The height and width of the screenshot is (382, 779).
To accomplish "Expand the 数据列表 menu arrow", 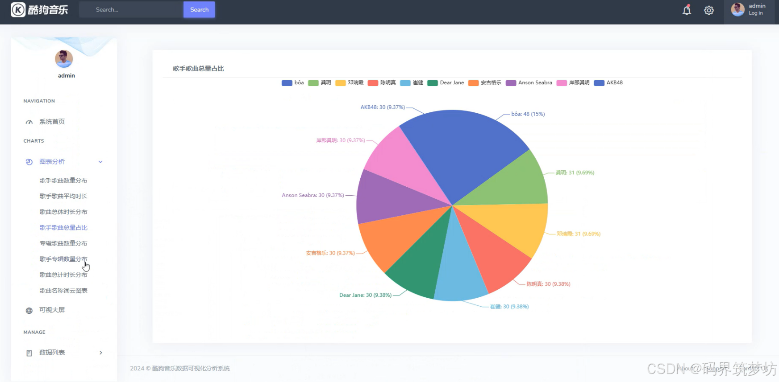I will tap(101, 353).
